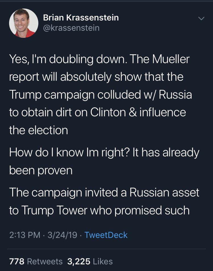
Task: View the 3,225 Likes list
Action: coord(90,261)
